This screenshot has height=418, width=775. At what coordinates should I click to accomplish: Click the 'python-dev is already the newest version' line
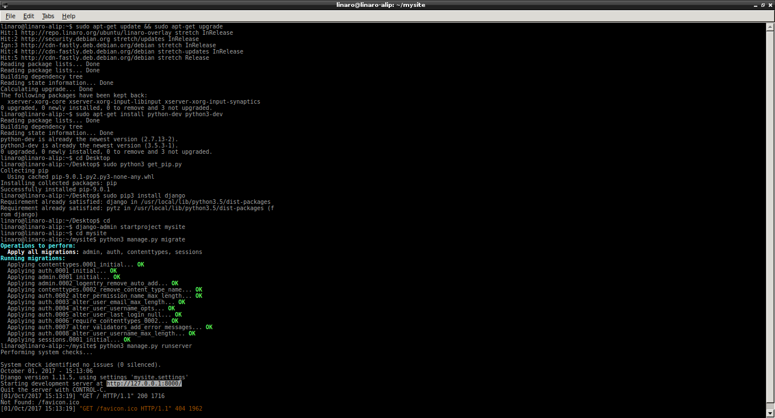tap(89, 140)
